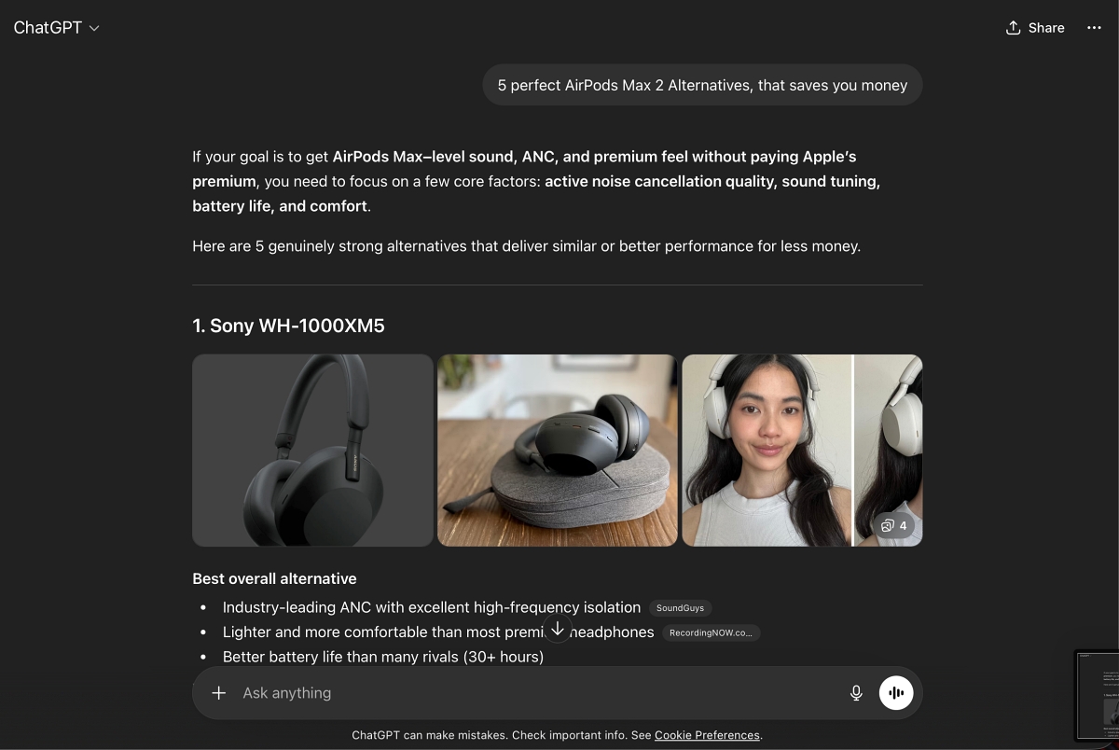Open the RecordingNOW source citation chip
The image size is (1119, 750).
[711, 632]
